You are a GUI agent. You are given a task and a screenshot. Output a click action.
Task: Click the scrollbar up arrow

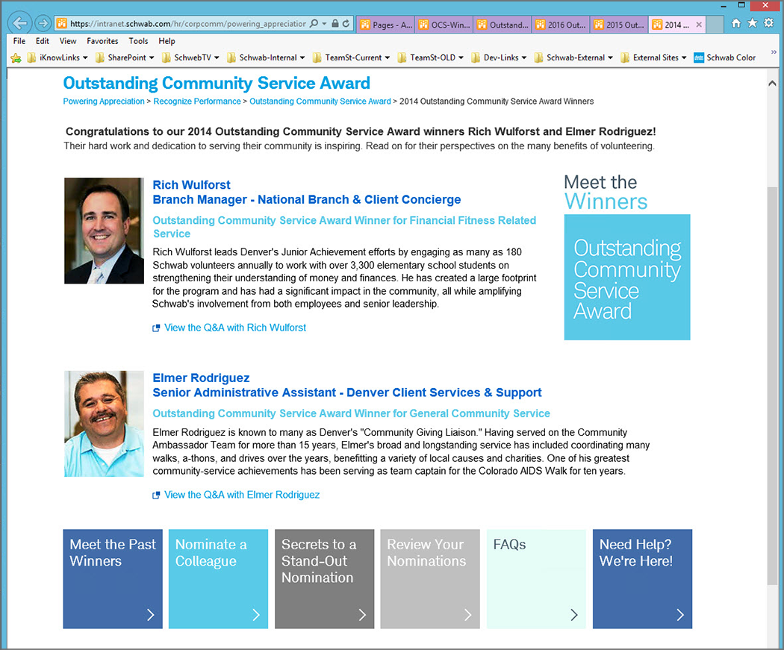[x=773, y=84]
